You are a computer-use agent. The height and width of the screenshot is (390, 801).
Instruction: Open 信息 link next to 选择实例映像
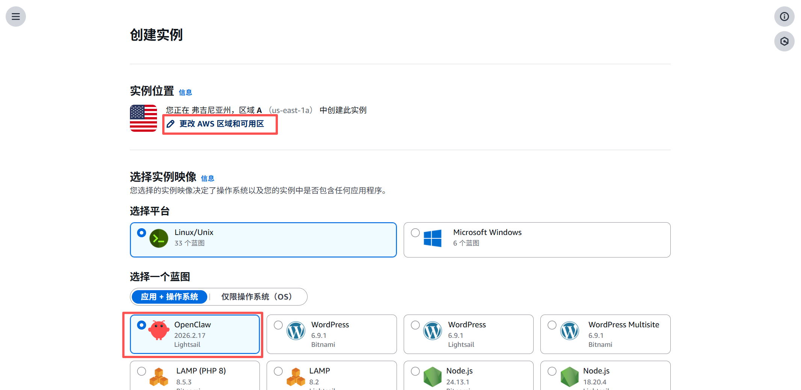coord(208,178)
